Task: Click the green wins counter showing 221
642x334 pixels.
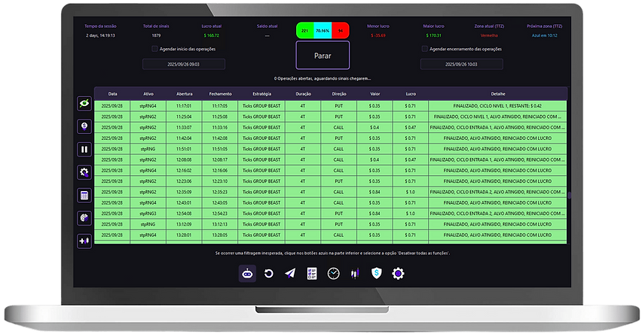Action: 304,32
